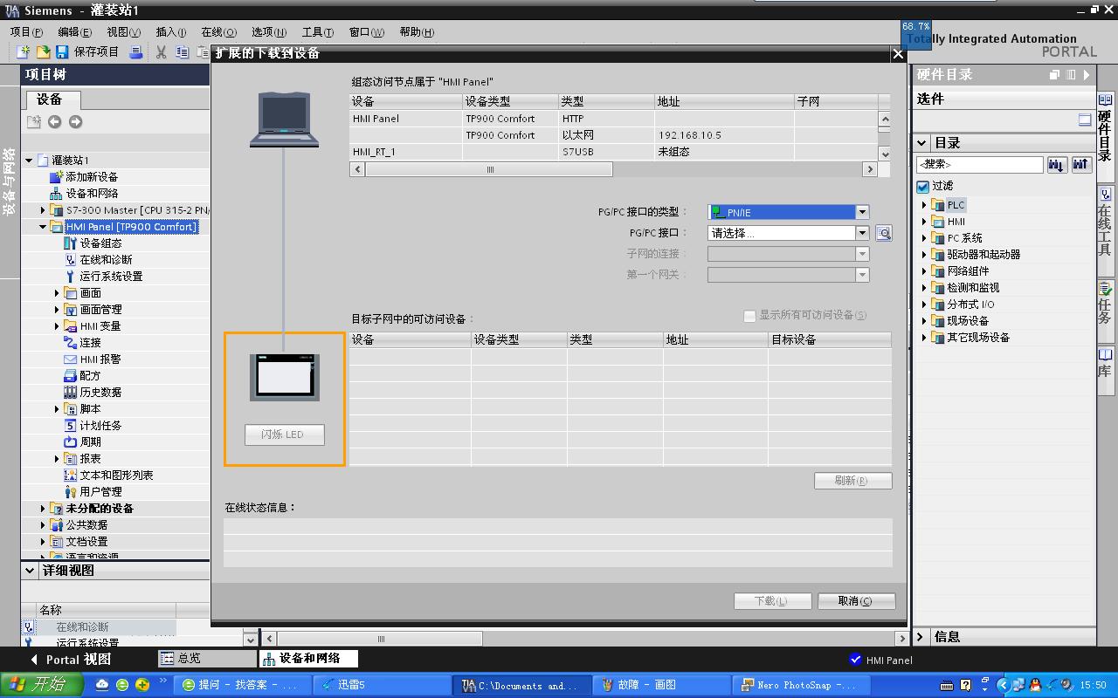Viewport: 1118px width, 698px height.
Task: Select 设备组态 in project tree
Action: (x=100, y=243)
